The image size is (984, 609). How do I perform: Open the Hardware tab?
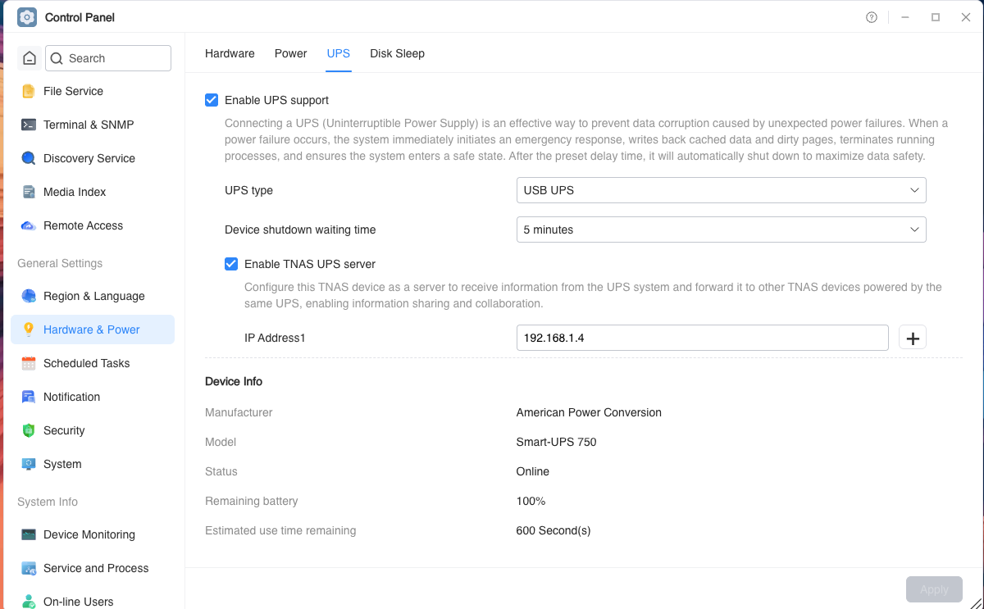tap(230, 53)
